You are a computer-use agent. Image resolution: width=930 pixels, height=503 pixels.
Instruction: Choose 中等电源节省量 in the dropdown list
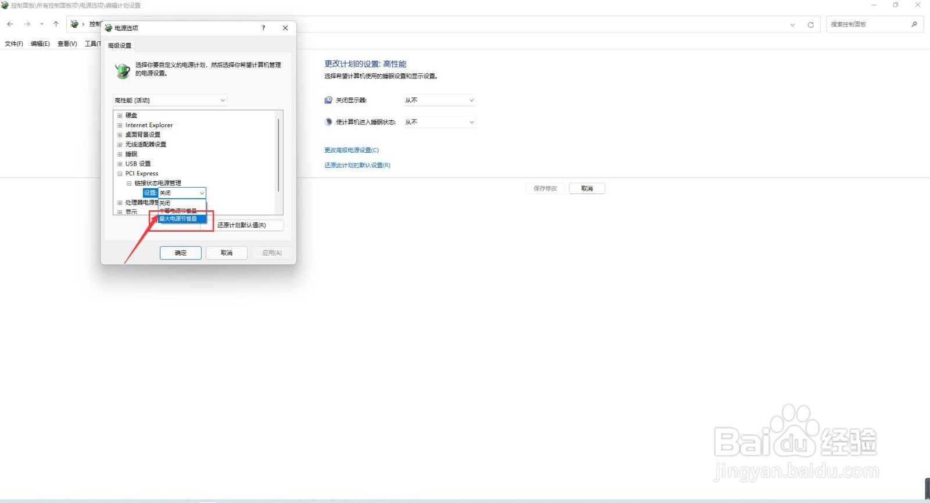tap(182, 211)
